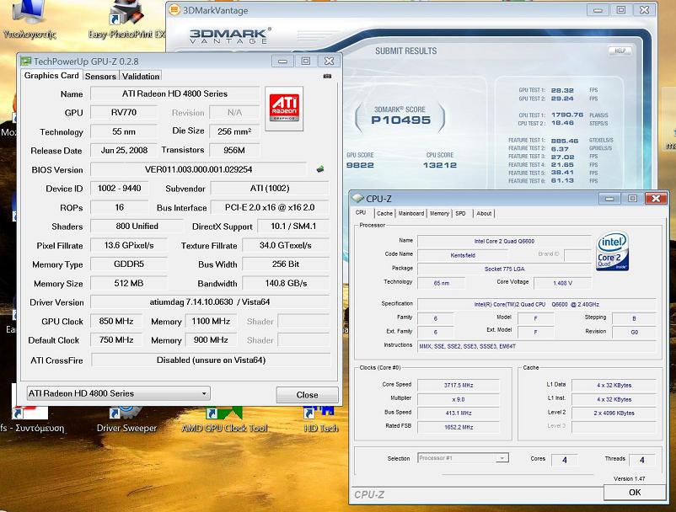Click the CPU-Z title bar app icon

357,199
